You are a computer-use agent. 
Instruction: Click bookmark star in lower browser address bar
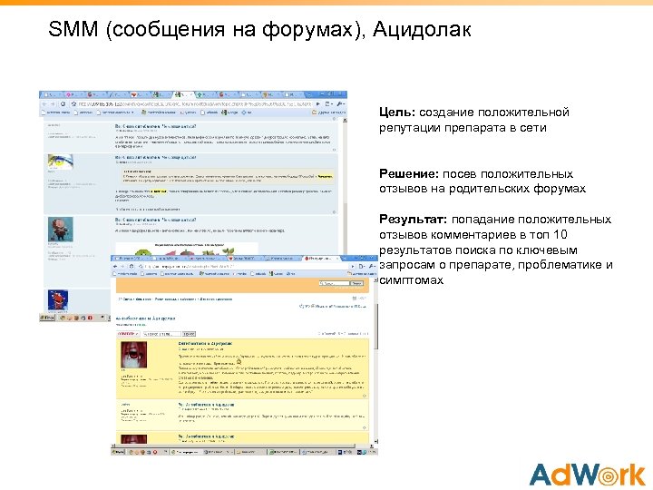tap(141, 266)
